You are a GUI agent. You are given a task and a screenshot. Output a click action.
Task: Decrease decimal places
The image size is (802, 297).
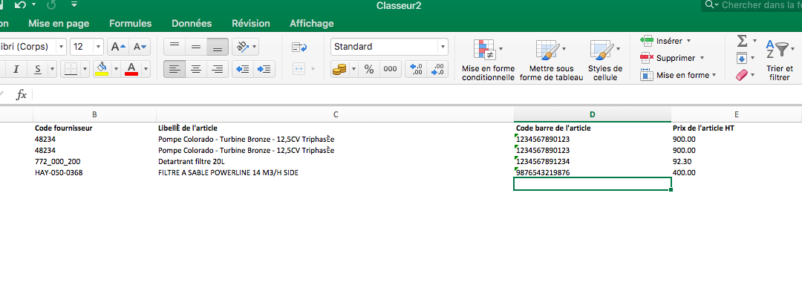click(x=437, y=70)
